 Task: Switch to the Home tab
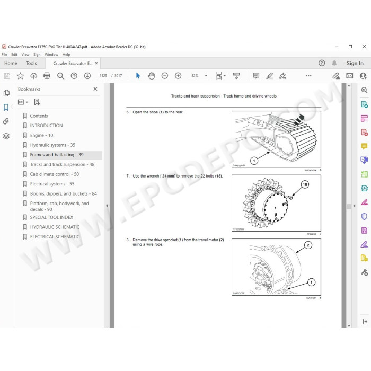pyautogui.click(x=11, y=63)
